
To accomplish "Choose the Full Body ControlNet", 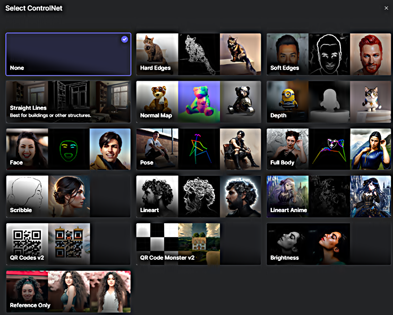I will tap(329, 149).
